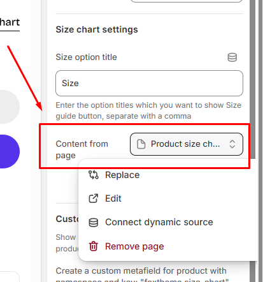The height and width of the screenshot is (282, 263).
Task: Click the underlined chart link in preview
Action: [x=10, y=22]
